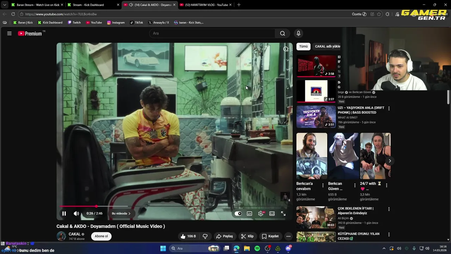Click inside the YouTube 'Ara' search field
451x254 pixels.
[212, 34]
